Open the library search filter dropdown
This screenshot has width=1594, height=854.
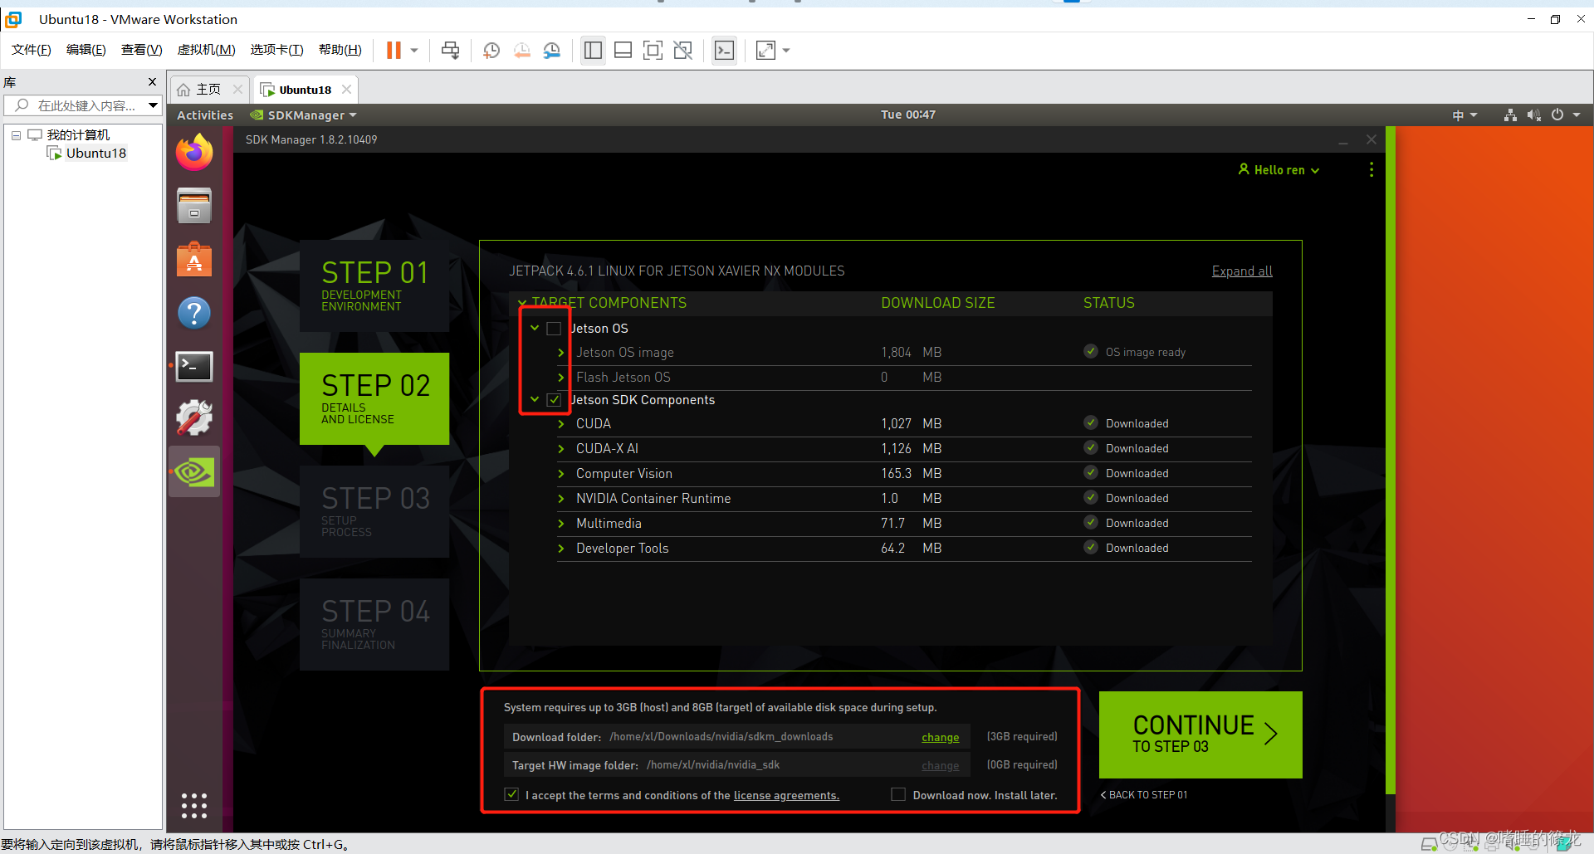click(x=154, y=105)
